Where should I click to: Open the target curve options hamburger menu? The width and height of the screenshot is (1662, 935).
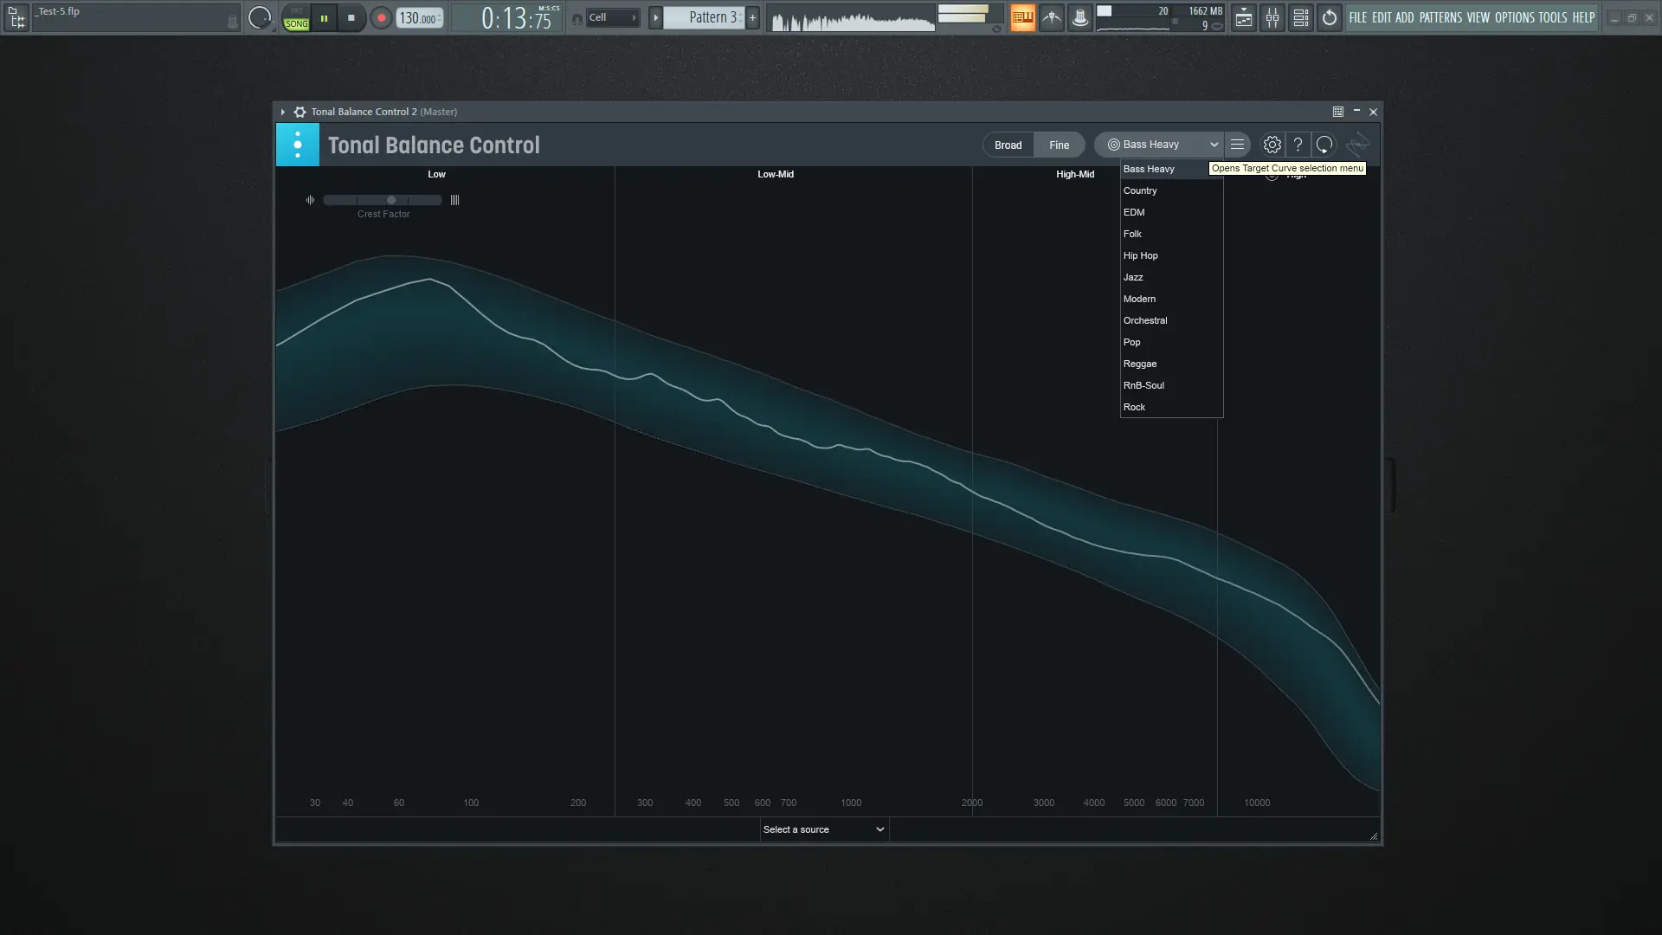[1237, 145]
